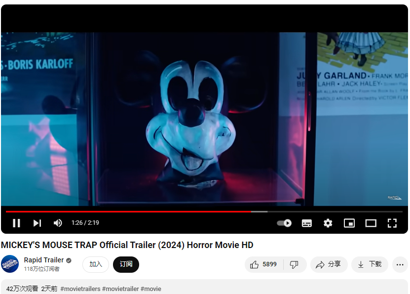Switch to theater mode
The width and height of the screenshot is (410, 294).
pos(371,223)
